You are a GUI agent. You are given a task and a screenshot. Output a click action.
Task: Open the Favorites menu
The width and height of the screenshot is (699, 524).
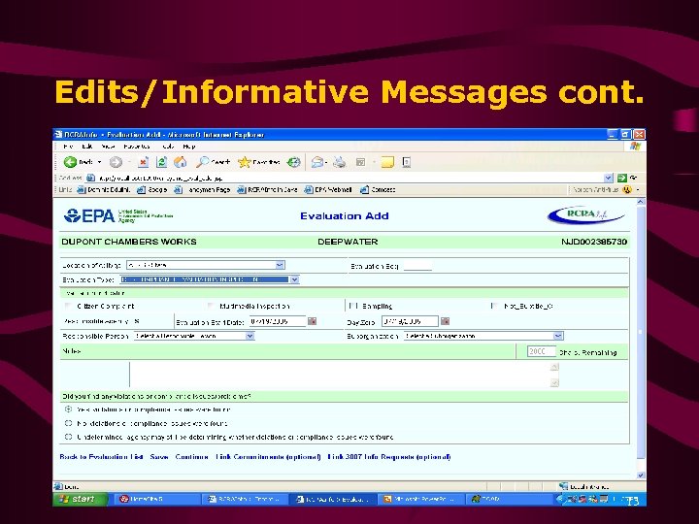tap(137, 147)
